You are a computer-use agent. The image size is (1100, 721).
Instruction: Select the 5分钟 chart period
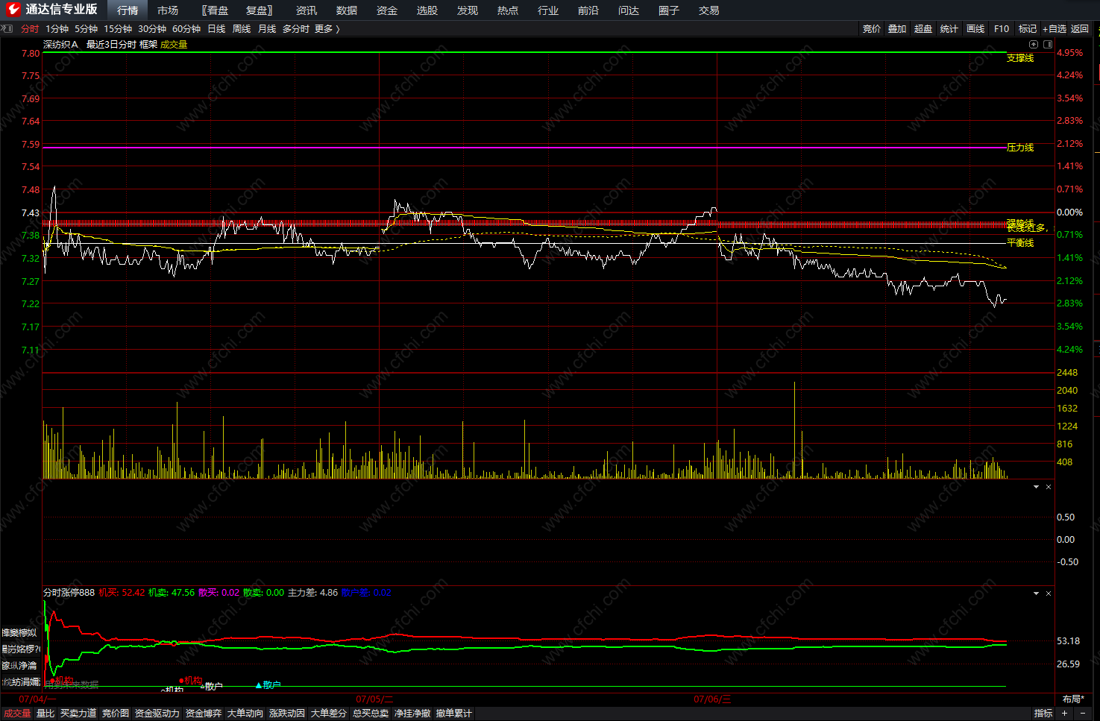[x=86, y=29]
